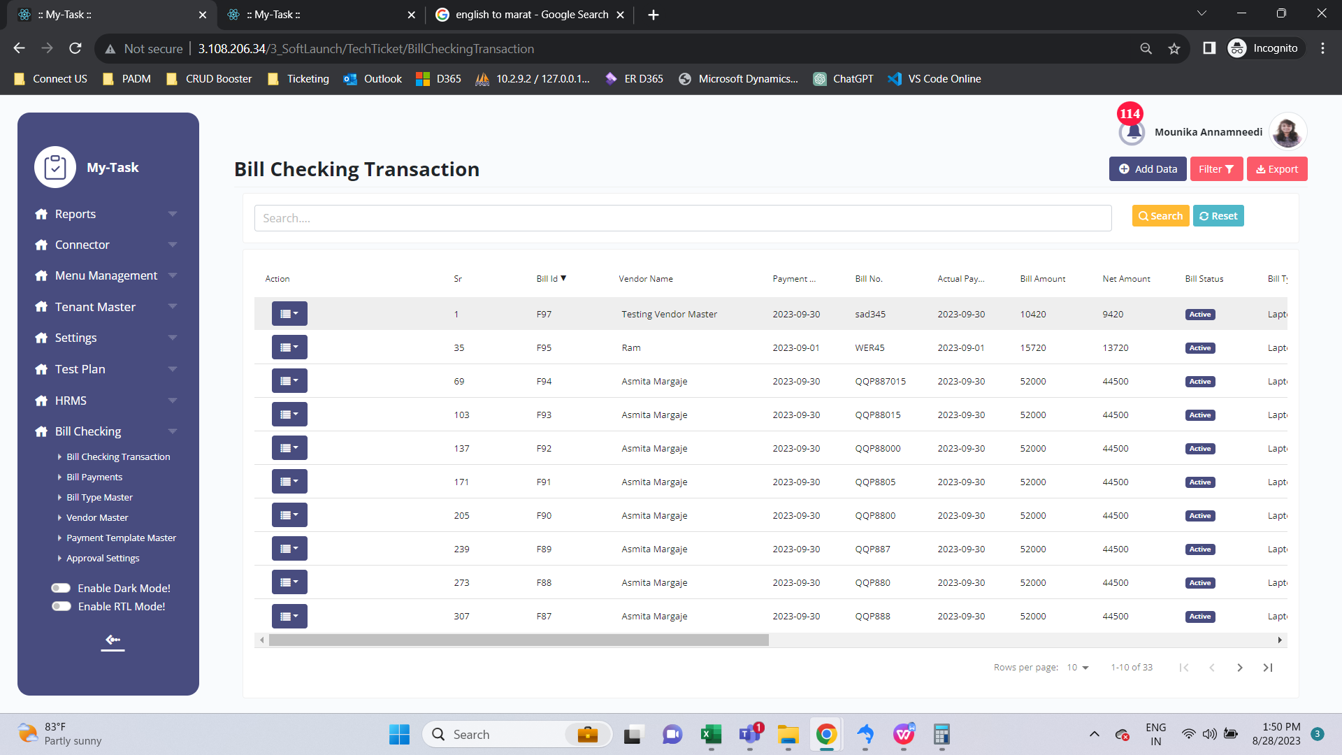Open Approval Settings submenu item
1342x755 pixels.
103,558
